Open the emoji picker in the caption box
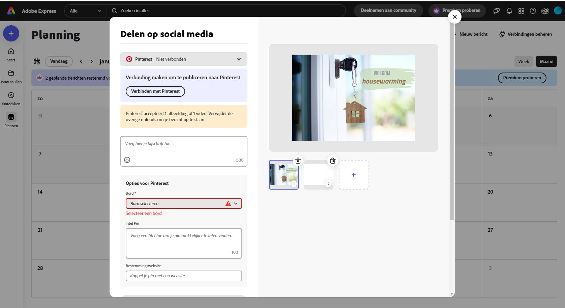 [127, 160]
